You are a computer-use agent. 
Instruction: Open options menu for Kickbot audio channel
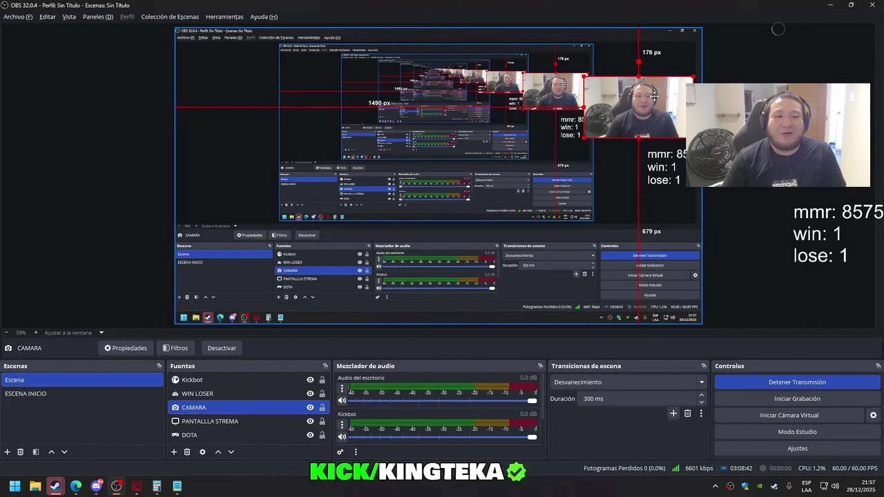[342, 425]
